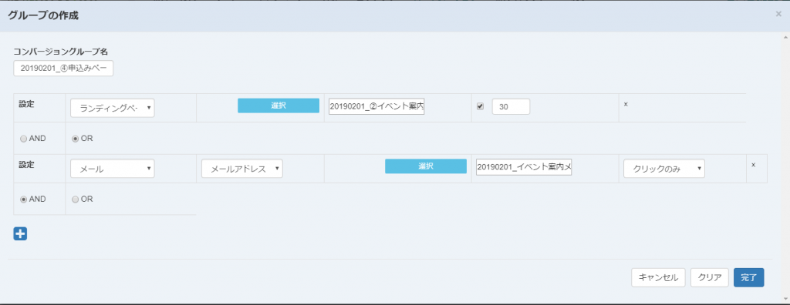Click the scrollbar up arrow on dialog

pyautogui.click(x=785, y=38)
